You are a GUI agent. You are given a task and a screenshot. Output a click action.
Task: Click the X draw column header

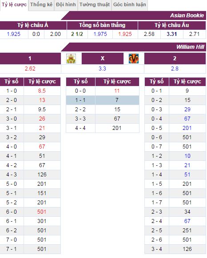tap(103, 59)
